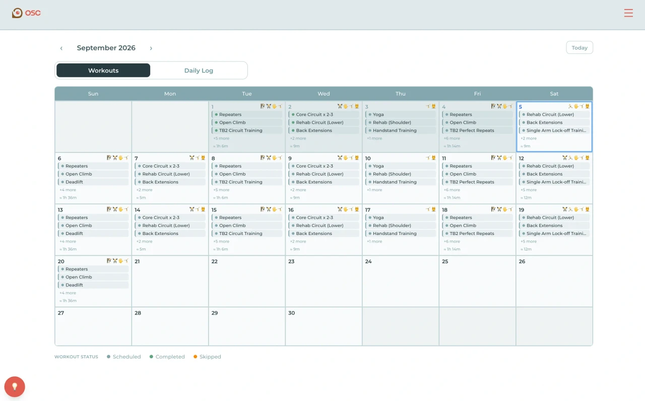Image resolution: width=645 pixels, height=401 pixels.
Task: Open the hamburger menu
Action: point(628,13)
